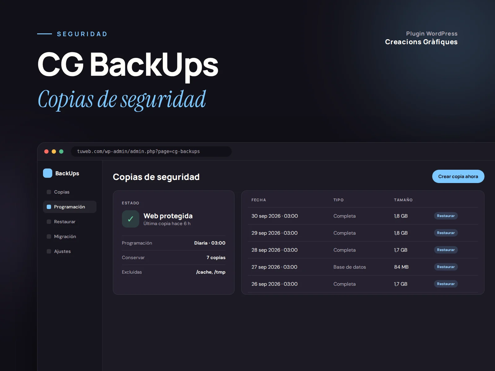Click the 'Conservar' row label
The width and height of the screenshot is (495, 371).
(x=133, y=258)
